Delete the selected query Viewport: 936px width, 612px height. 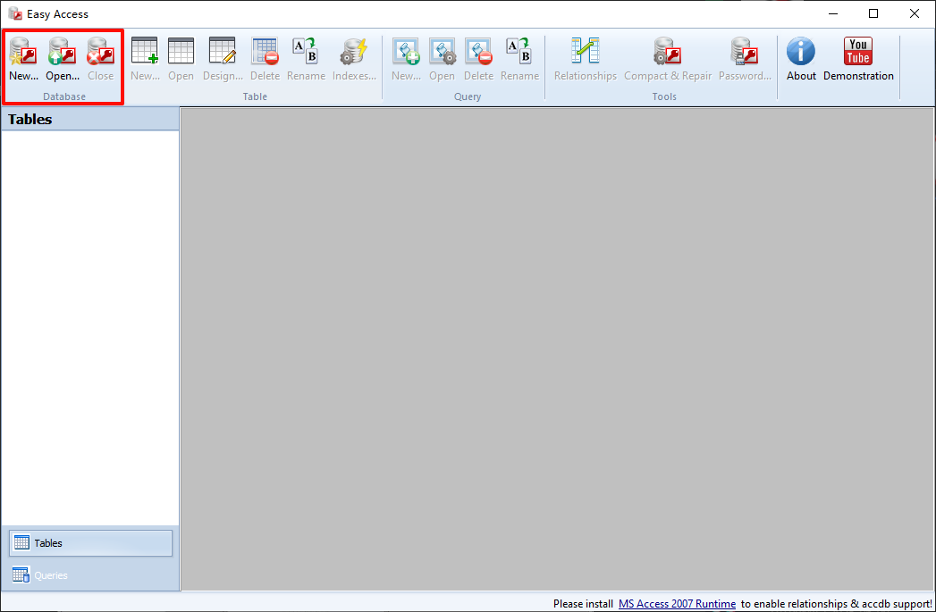pos(478,59)
